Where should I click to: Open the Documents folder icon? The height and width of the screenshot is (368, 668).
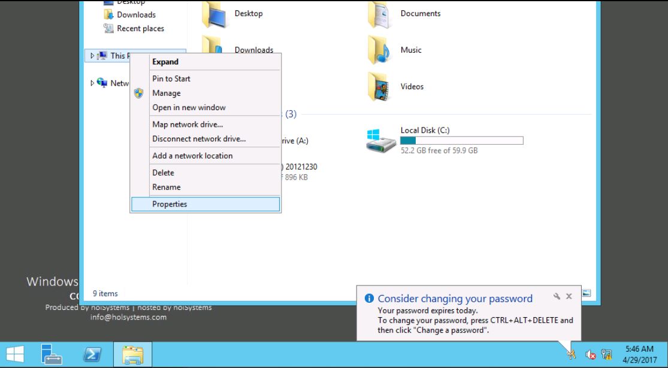pos(380,16)
